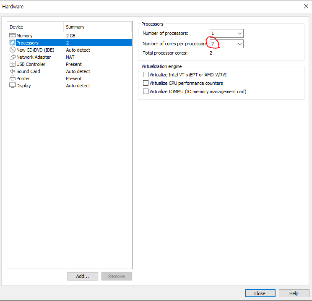Select the Sound Card label
The height and width of the screenshot is (301, 312).
click(28, 71)
